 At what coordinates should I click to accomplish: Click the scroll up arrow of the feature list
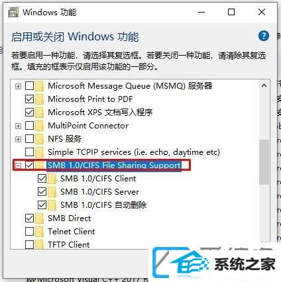[x=264, y=85]
